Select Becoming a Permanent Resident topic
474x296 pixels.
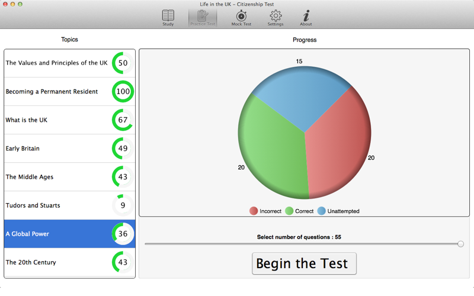tap(69, 92)
